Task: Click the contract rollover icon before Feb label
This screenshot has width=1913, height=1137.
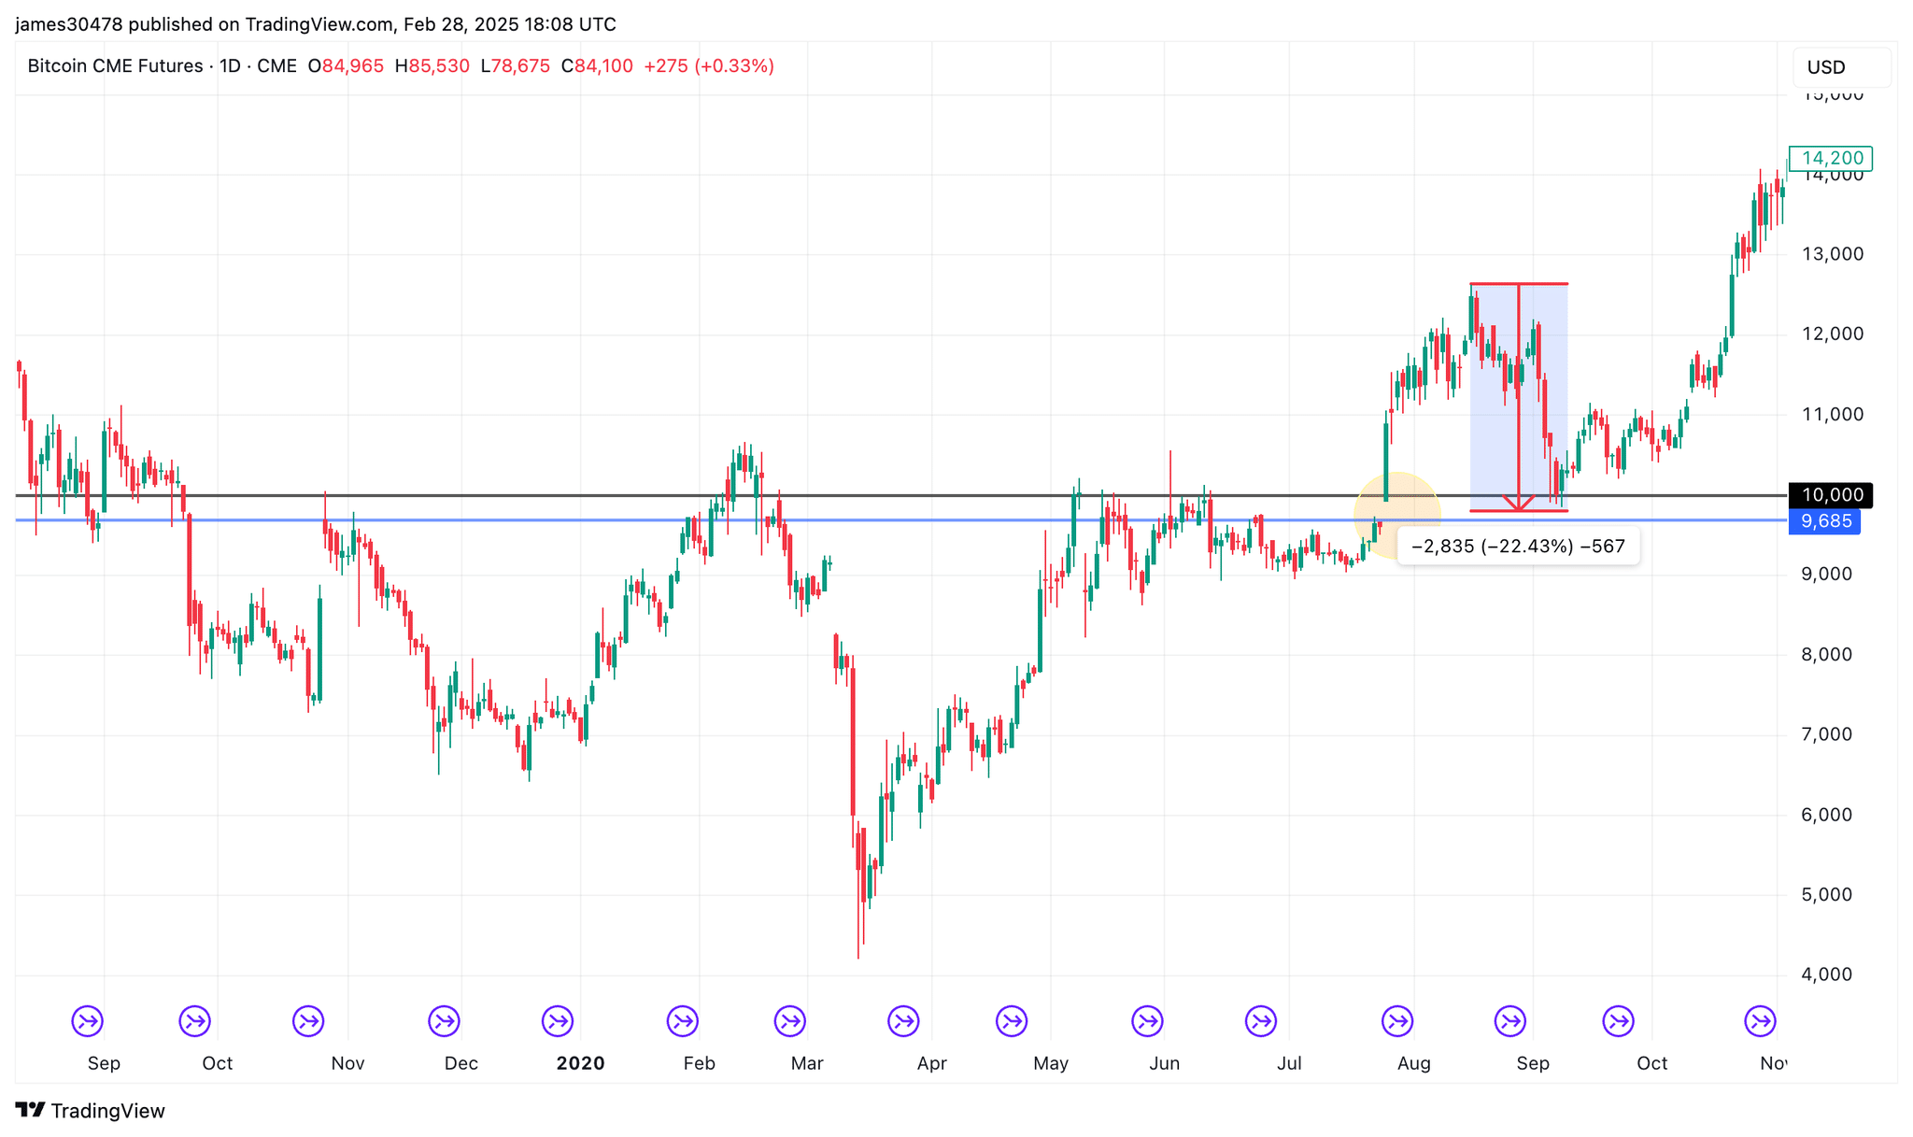Action: 683,1021
